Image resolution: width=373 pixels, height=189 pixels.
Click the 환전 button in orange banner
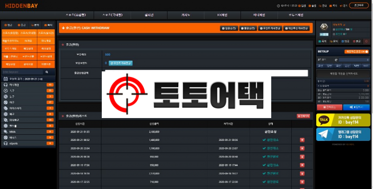tap(248, 28)
